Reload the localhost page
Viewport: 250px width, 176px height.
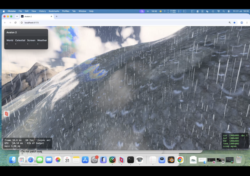point(15,23)
